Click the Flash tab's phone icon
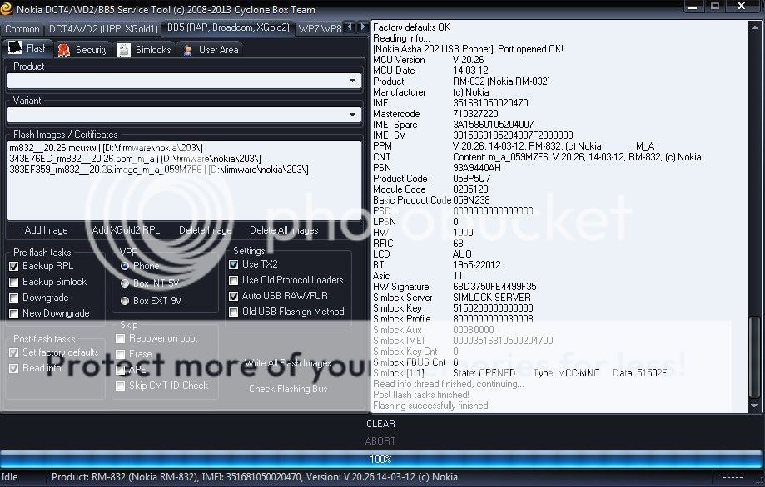765x487 pixels. (x=14, y=49)
